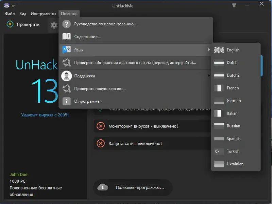
Task: Open the hamburger menu icon next to logo
Action: [x=14, y=5]
